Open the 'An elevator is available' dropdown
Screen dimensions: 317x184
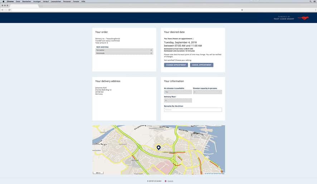point(178,92)
